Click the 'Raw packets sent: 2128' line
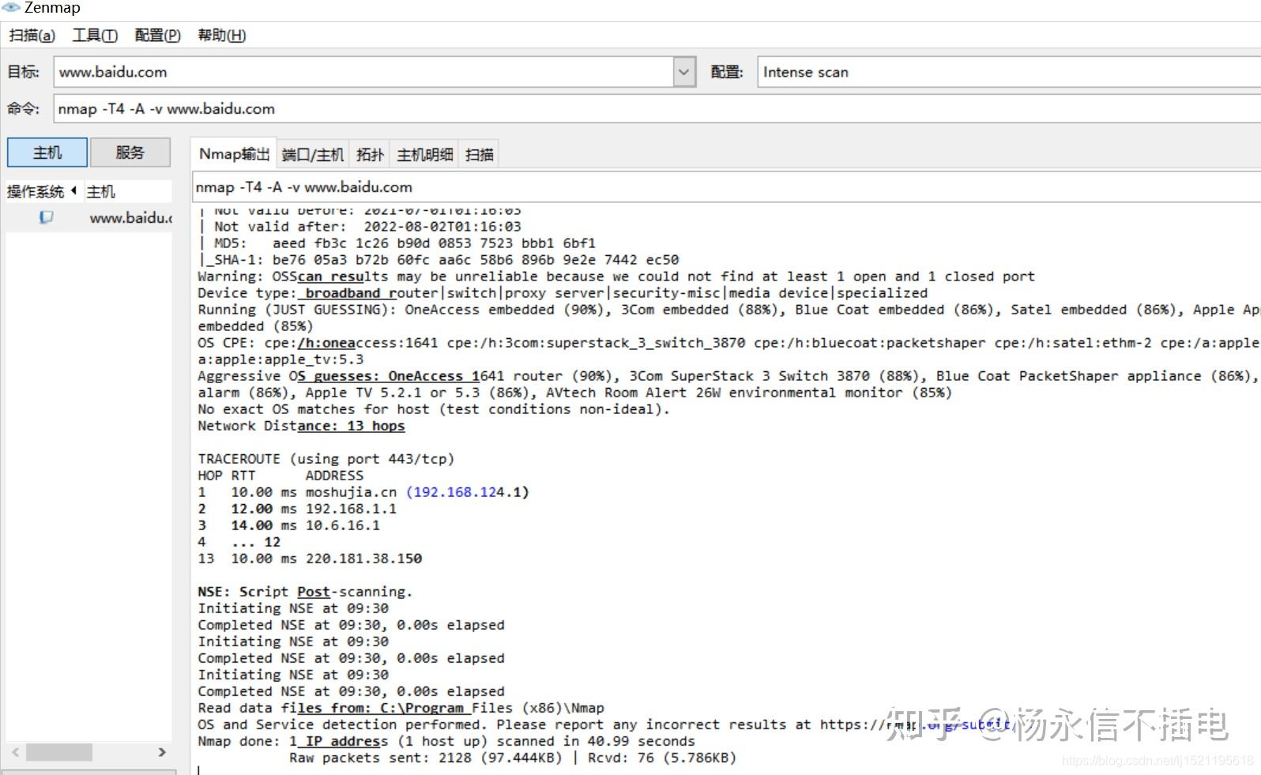This screenshot has width=1261, height=775. (513, 758)
